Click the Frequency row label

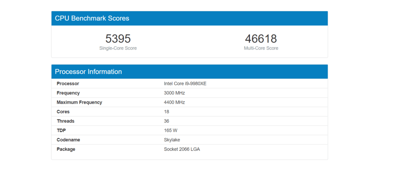[68, 93]
